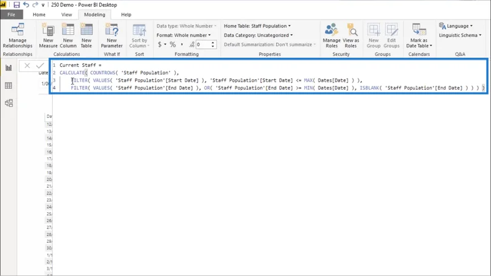Click the MAX function on line 3
This screenshot has height=276, width=491.
(308, 80)
